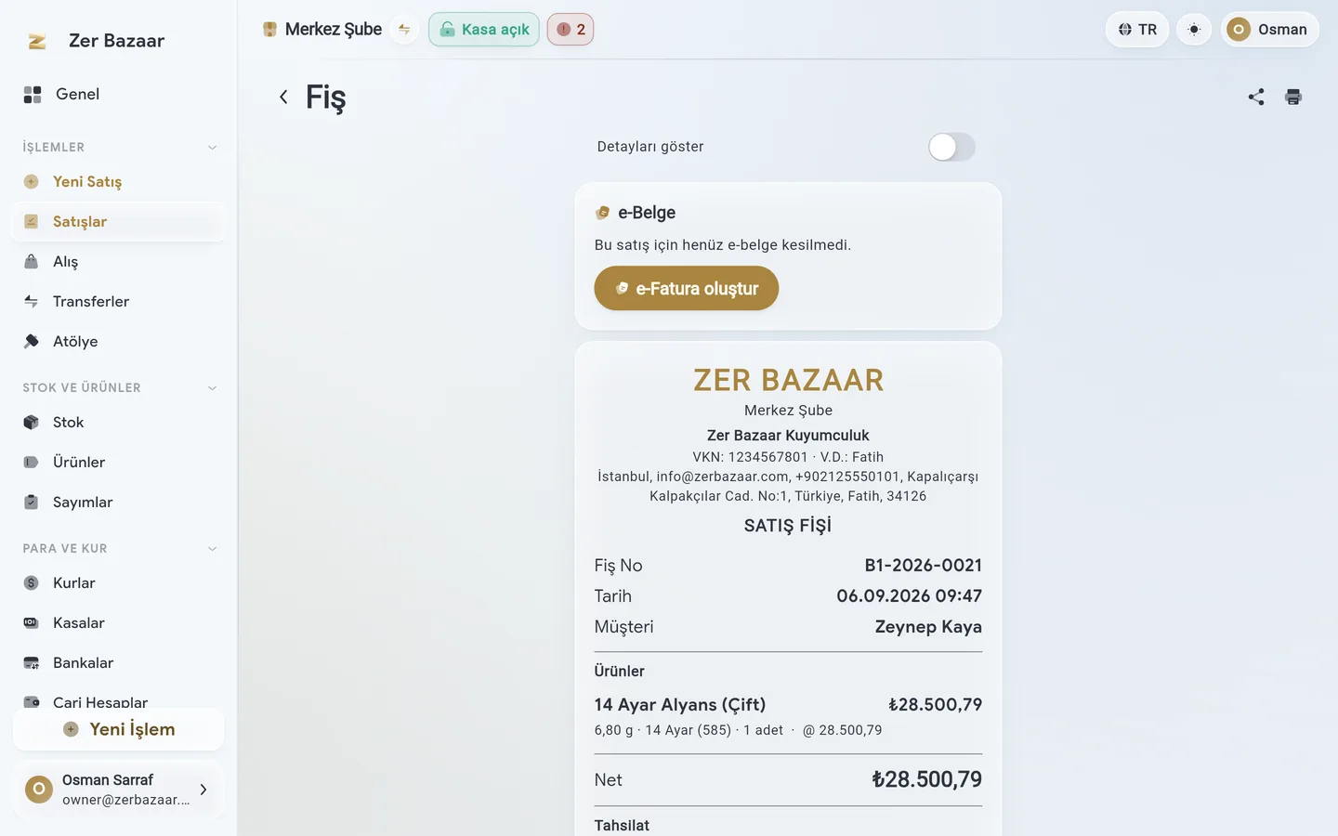Collapse the STOK VE ÜRÜNLER section

pos(212,387)
